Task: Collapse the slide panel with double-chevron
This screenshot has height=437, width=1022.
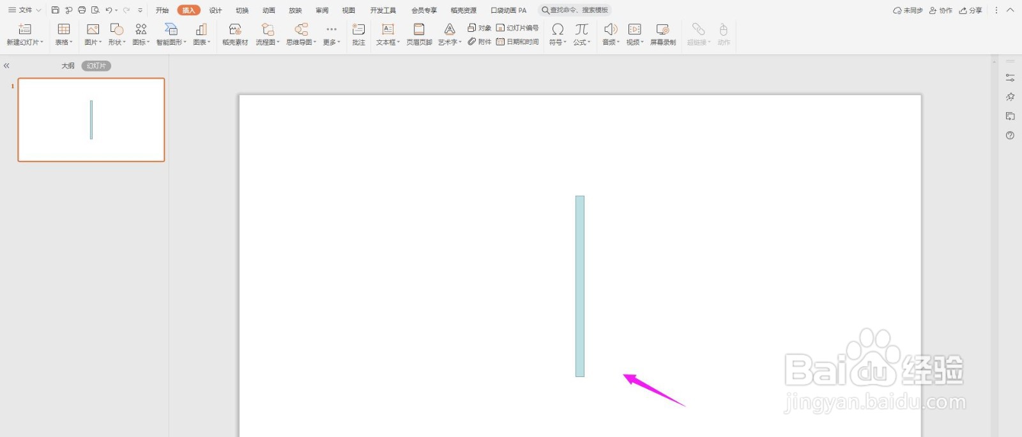Action: 6,66
